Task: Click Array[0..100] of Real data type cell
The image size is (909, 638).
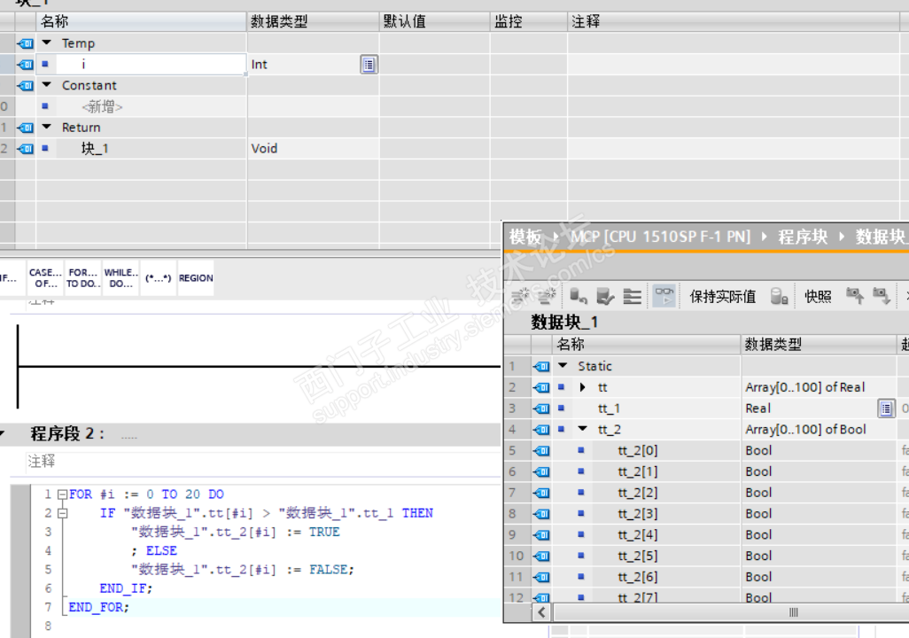Action: [818, 387]
